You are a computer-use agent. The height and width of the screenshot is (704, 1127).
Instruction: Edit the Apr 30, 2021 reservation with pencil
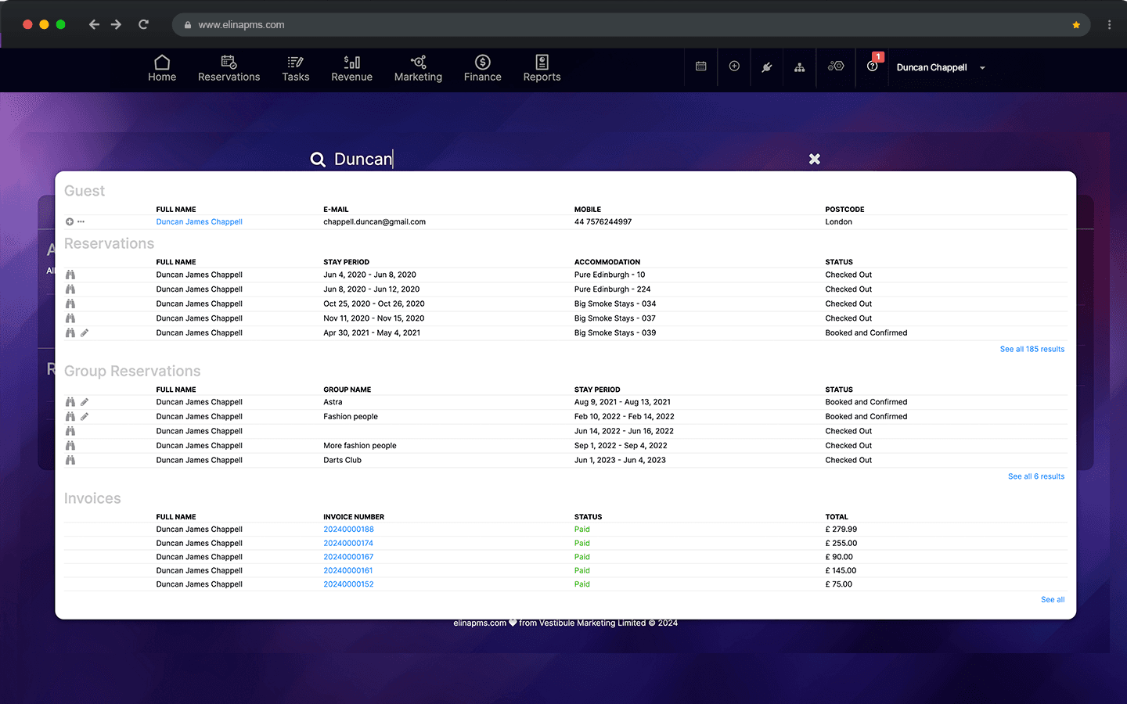(85, 333)
